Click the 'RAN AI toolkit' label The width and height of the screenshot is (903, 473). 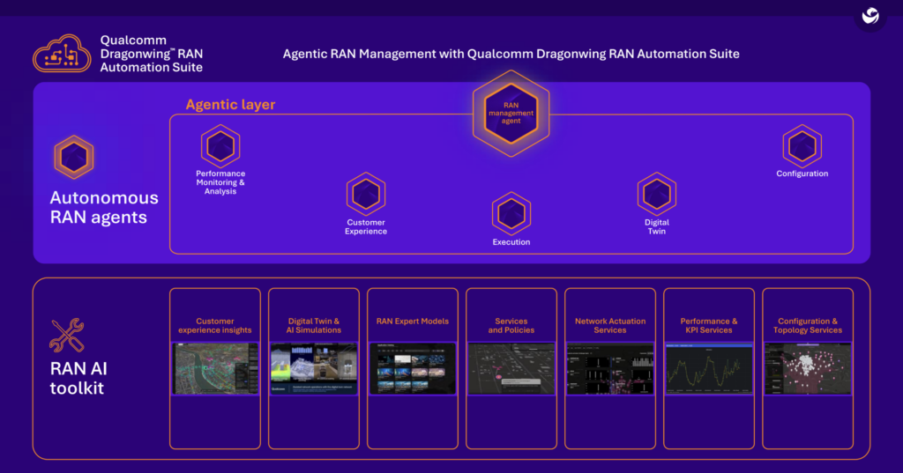(78, 378)
